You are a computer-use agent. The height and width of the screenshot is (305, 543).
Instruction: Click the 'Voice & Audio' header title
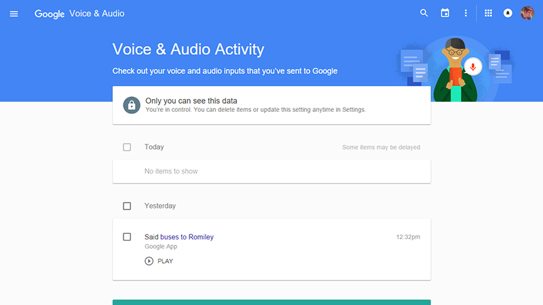pos(97,14)
